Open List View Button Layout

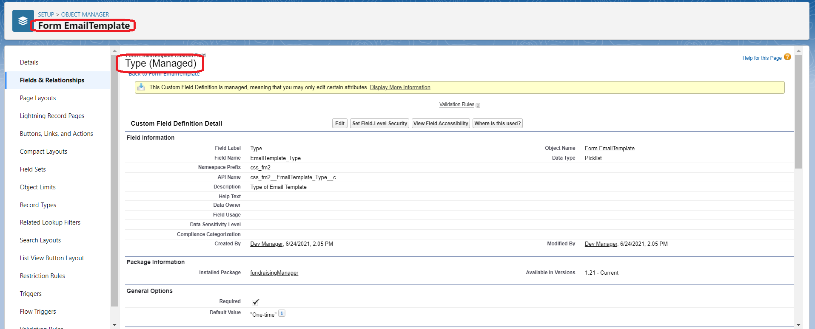point(52,258)
